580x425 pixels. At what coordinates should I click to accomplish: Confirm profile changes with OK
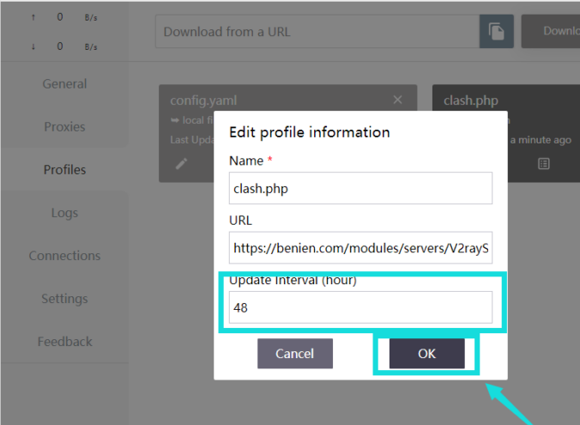(426, 354)
